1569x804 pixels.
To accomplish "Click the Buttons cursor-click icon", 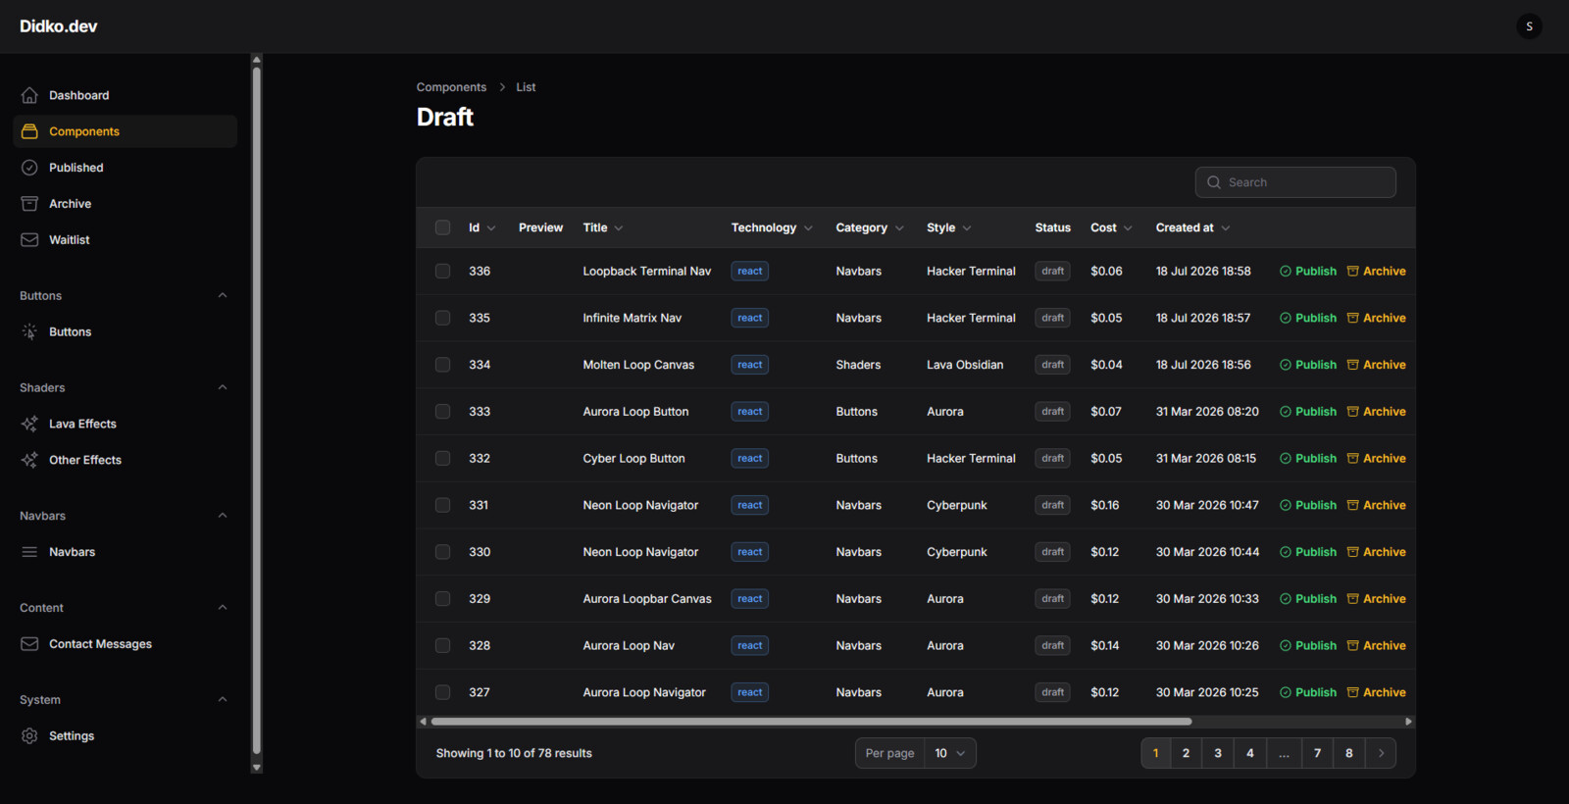I will click(x=29, y=332).
